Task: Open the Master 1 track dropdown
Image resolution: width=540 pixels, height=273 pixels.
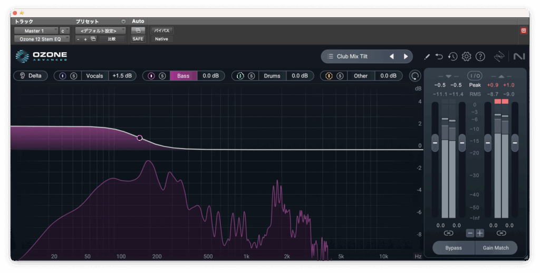Action: (36, 31)
